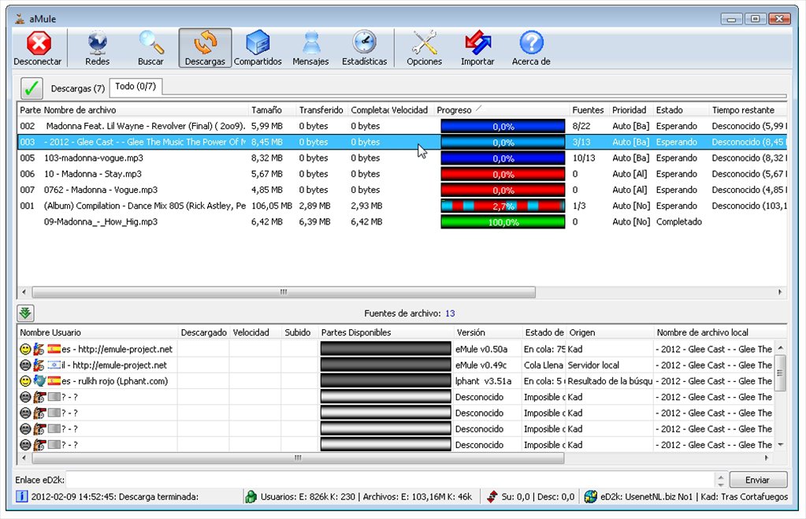
Task: Toggle the green arrow sources panel button
Action: pyautogui.click(x=26, y=313)
